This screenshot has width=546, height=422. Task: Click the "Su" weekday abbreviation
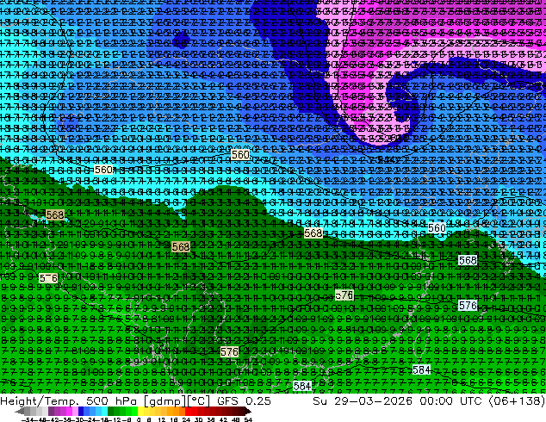(320, 400)
